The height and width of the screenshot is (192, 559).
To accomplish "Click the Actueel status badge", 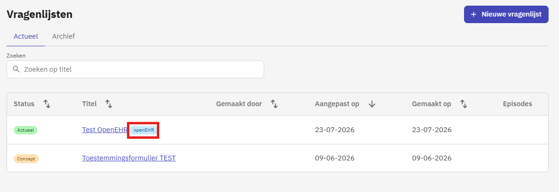I will tap(26, 130).
